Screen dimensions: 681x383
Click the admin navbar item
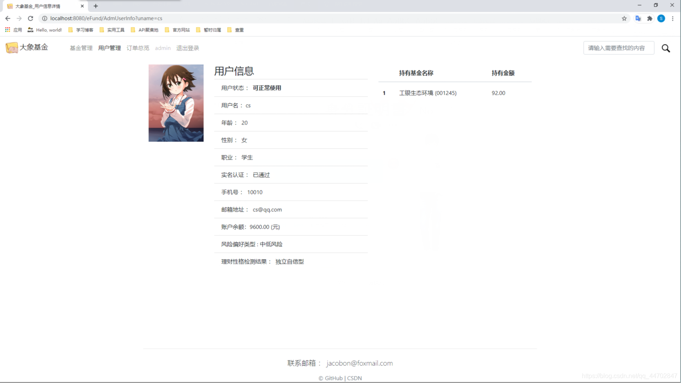click(163, 48)
